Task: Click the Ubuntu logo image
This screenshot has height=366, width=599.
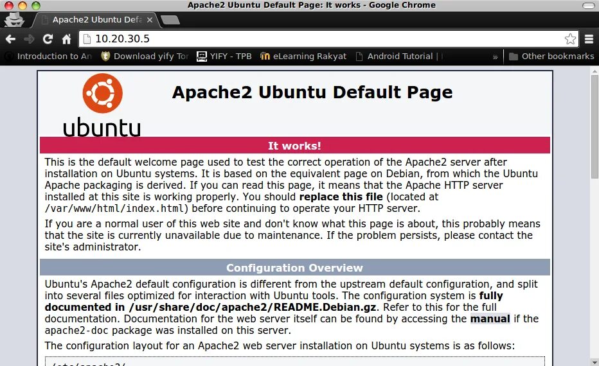Action: click(x=102, y=105)
